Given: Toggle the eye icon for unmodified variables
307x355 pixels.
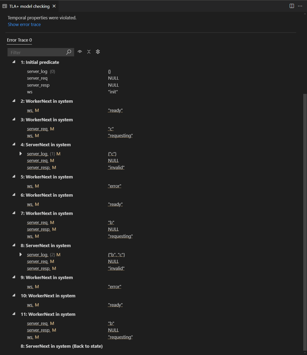Looking at the screenshot, I should [x=80, y=52].
